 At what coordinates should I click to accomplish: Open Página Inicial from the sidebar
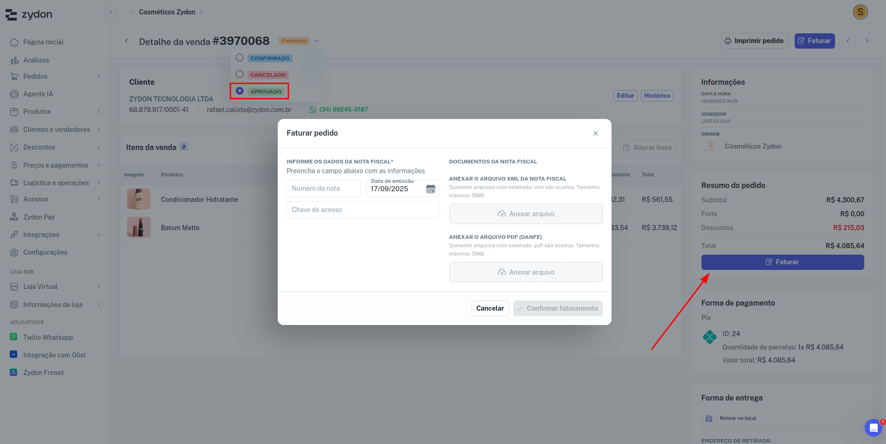pyautogui.click(x=44, y=42)
